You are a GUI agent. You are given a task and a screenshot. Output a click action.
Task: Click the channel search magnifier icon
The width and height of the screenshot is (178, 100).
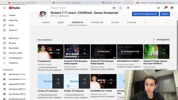pyautogui.click(x=145, y=22)
